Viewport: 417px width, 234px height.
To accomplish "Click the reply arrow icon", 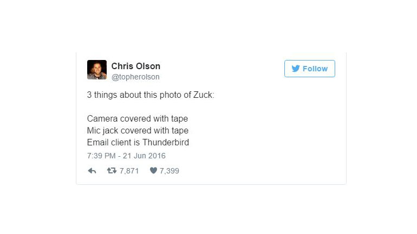I will [x=92, y=171].
